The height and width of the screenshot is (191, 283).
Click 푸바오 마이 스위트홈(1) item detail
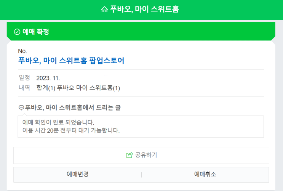click(88, 88)
